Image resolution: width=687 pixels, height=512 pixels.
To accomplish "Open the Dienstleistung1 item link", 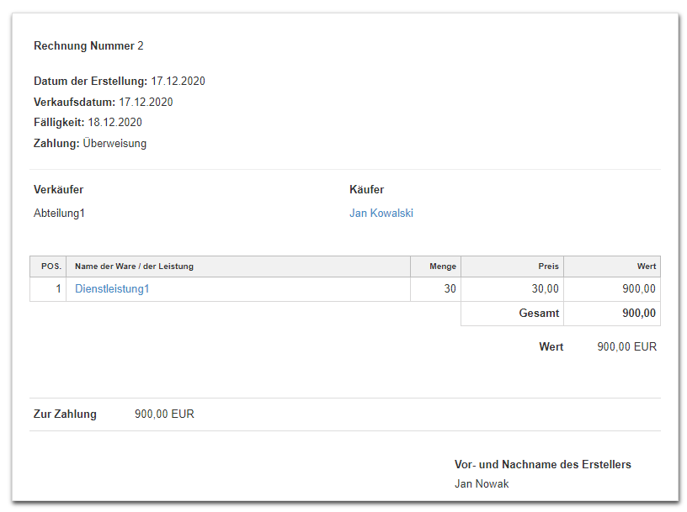I will tap(112, 289).
